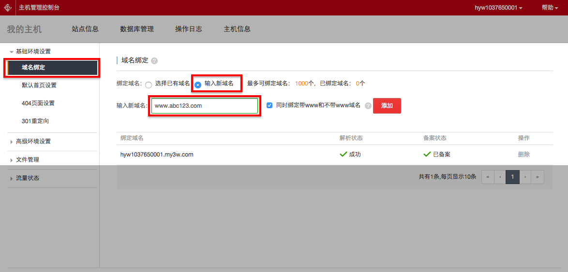Viewport: 568px width, 272px height.
Task: Go to first page of pagination
Action: 488,177
